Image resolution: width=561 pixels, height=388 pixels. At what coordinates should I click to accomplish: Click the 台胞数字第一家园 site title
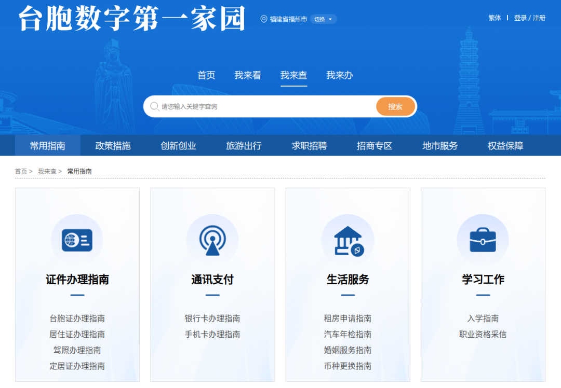coord(132,19)
